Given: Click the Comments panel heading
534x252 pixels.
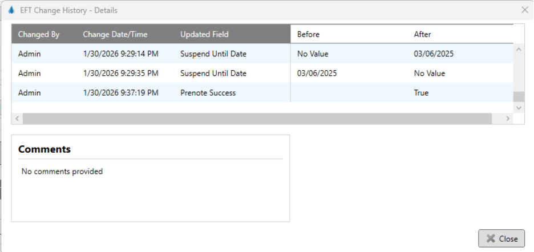Looking at the screenshot, I should (x=44, y=149).
